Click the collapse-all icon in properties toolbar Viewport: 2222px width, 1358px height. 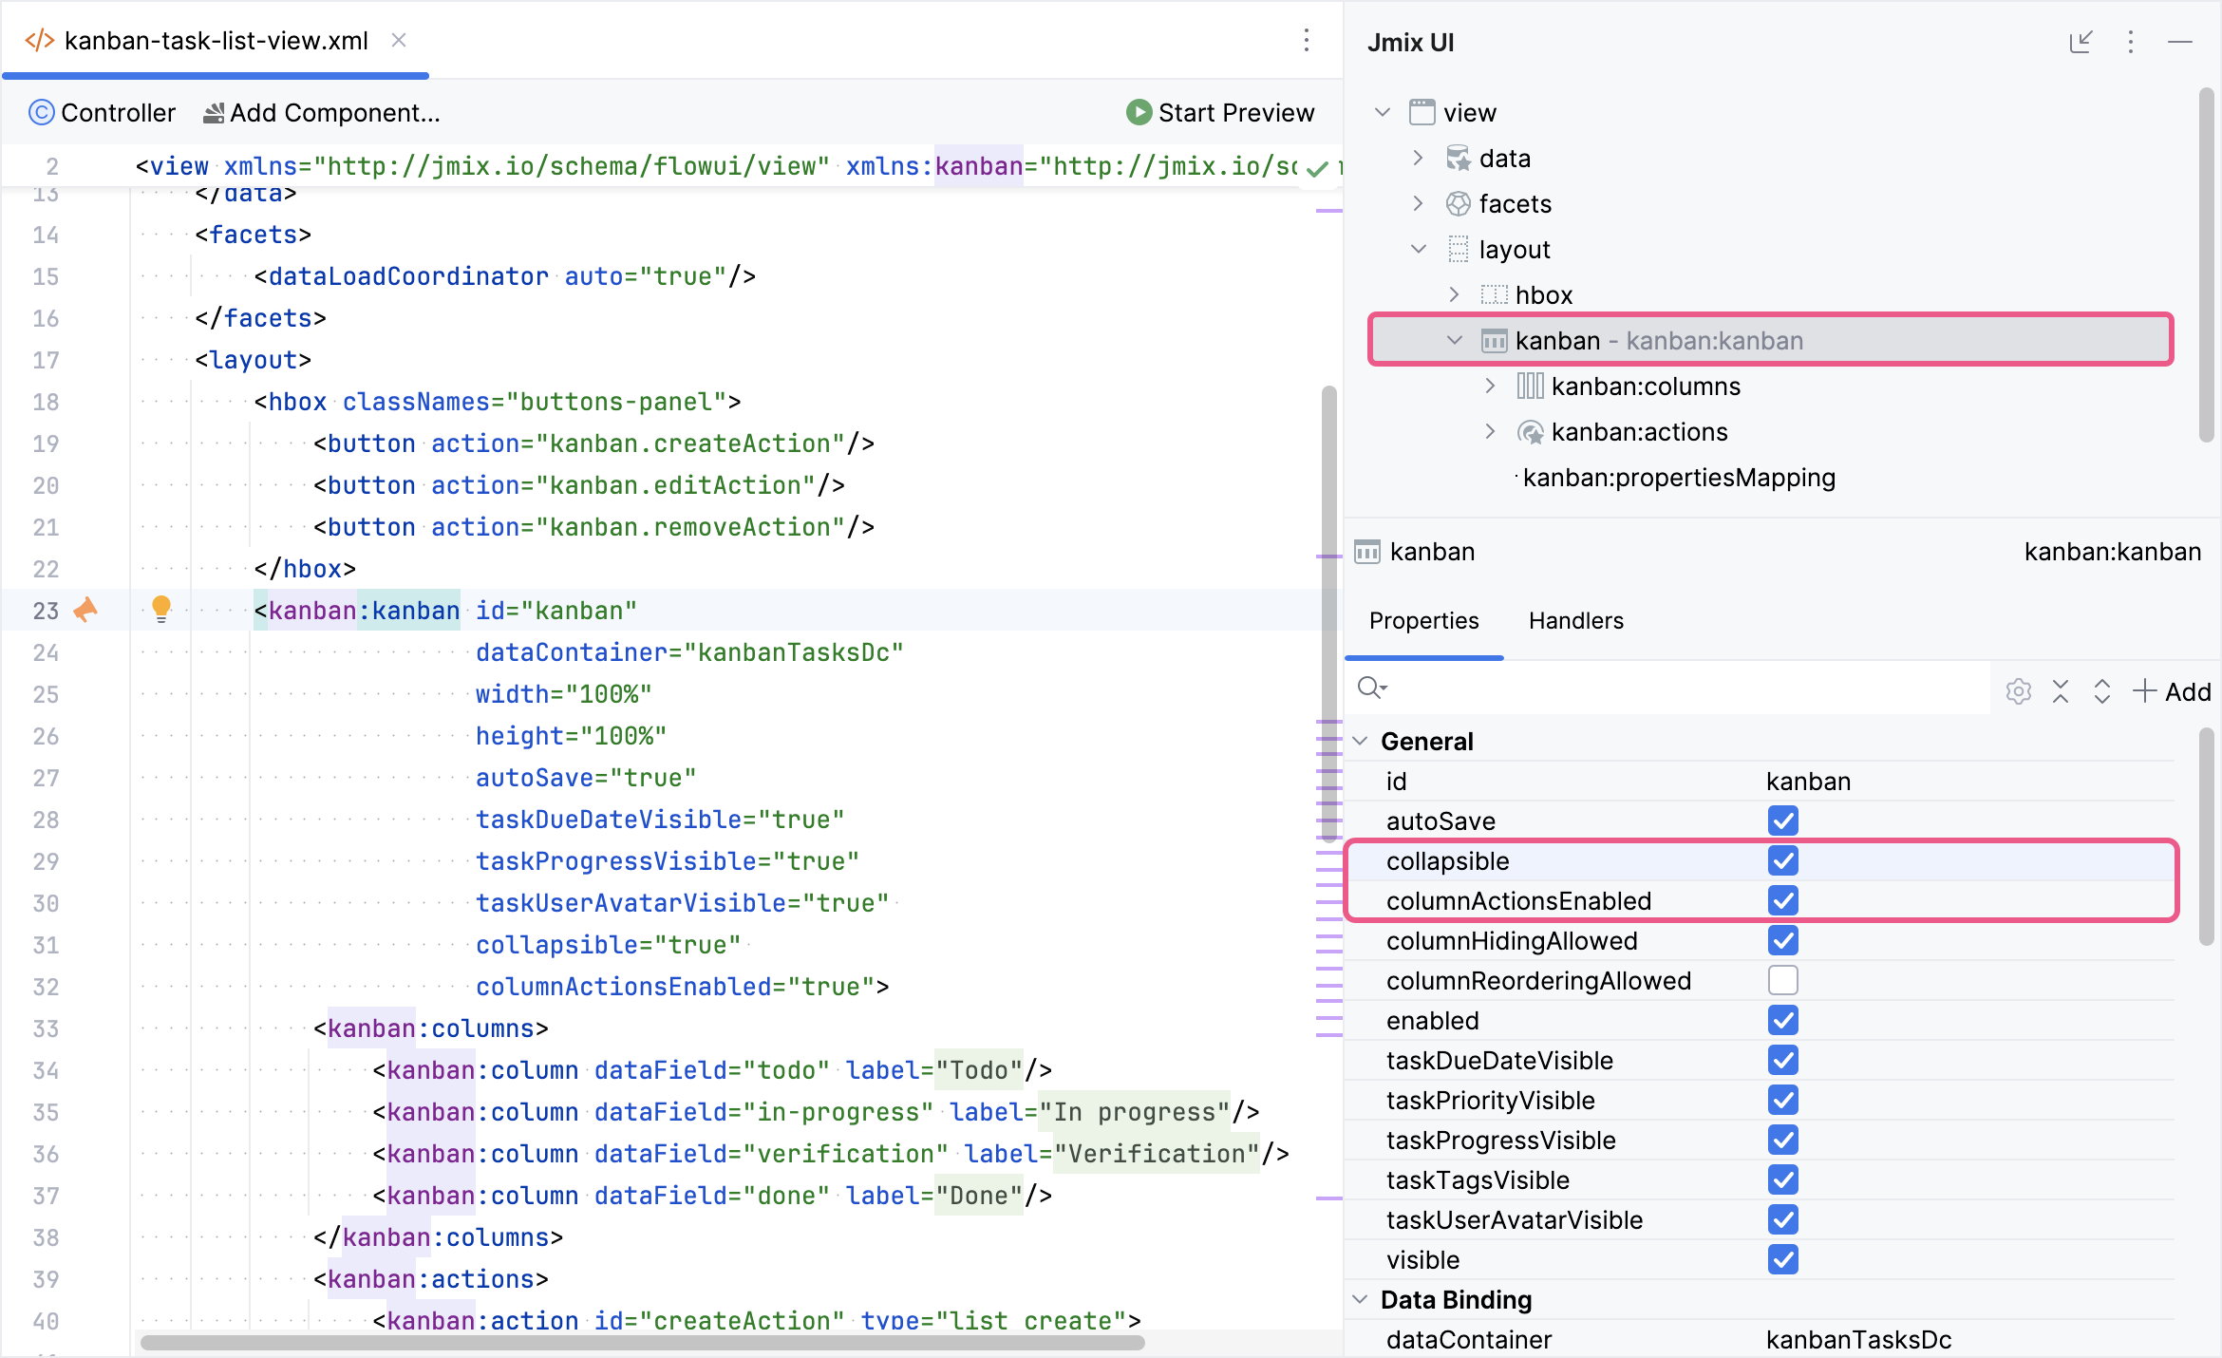pyautogui.click(x=2060, y=691)
